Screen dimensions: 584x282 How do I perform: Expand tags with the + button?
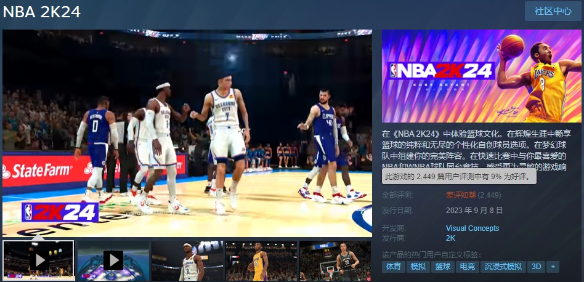(553, 267)
